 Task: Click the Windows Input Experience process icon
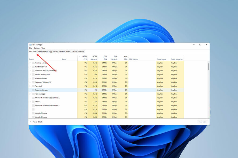(33, 70)
